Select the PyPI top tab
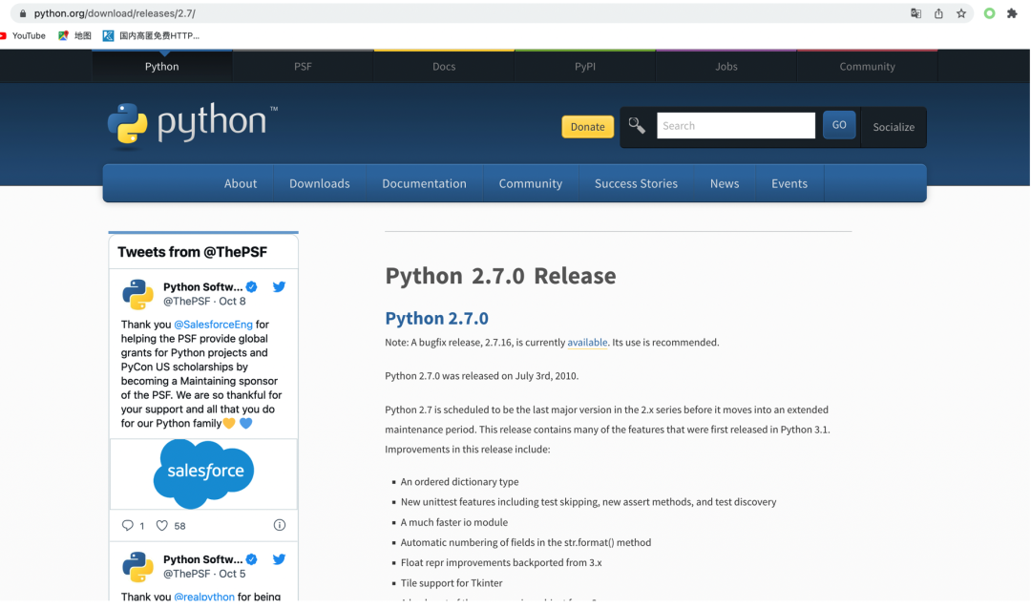This screenshot has height=609, width=1031. pyautogui.click(x=584, y=67)
